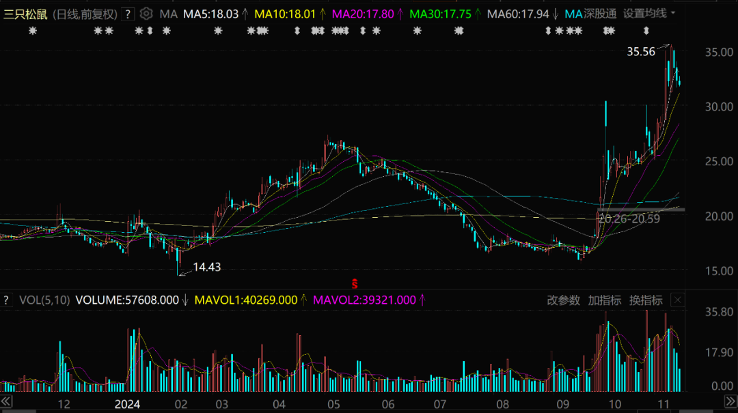
Task: Click 改参数 to edit indicator parameters
Action: [x=563, y=300]
